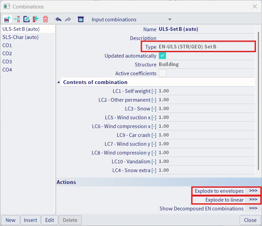This screenshot has height=226, width=262.
Task: Click the Redo arrow icon
Action: click(x=68, y=19)
